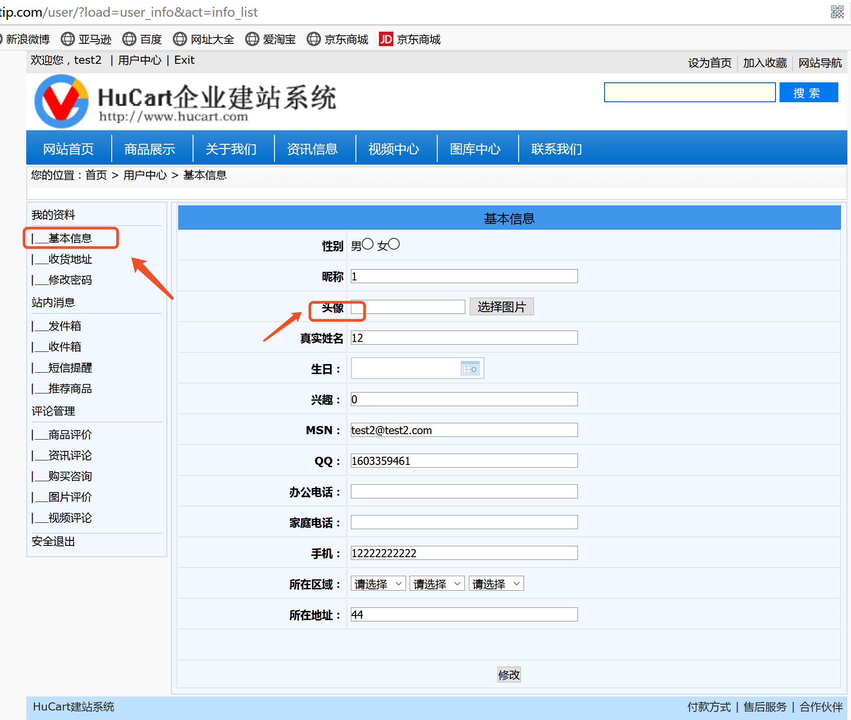
Task: Click 安全退出 in the sidebar
Action: 53,541
